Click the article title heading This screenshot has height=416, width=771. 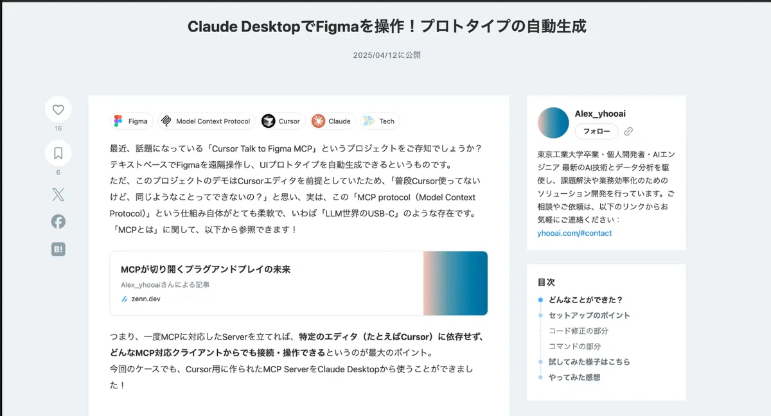(x=387, y=26)
